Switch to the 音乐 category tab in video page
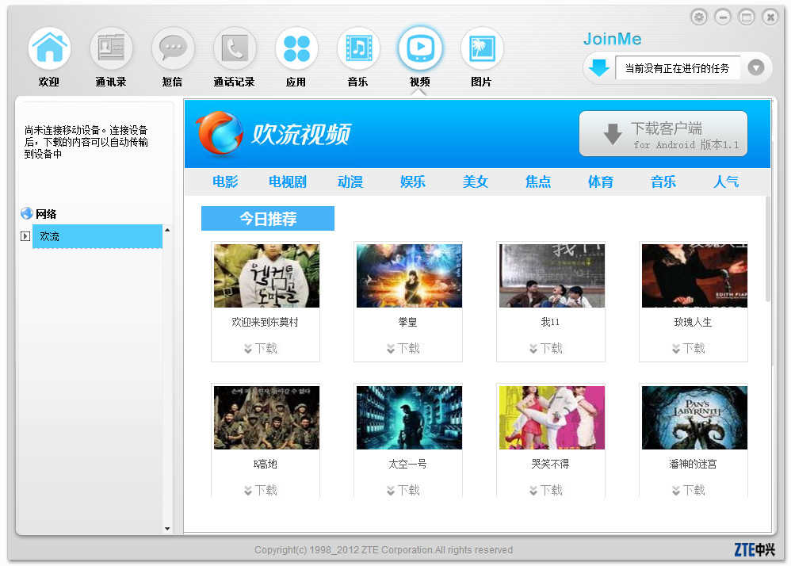This screenshot has width=791, height=566. (663, 182)
